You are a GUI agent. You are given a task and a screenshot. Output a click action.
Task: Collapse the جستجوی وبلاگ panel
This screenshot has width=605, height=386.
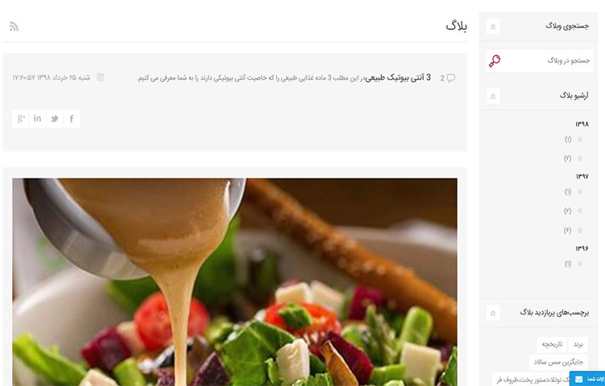pos(493,27)
